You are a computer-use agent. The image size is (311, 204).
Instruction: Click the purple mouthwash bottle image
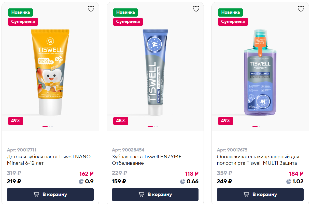pyautogui.click(x=260, y=72)
